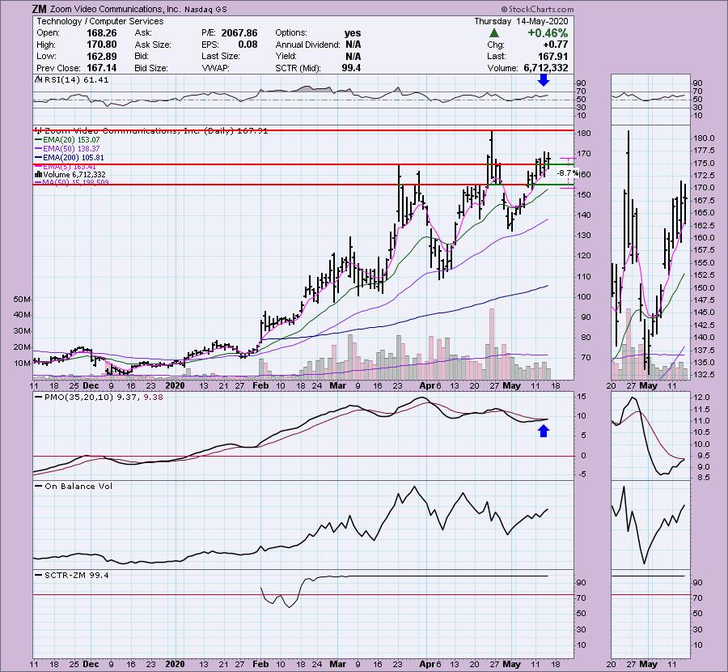Click the Nasdaq GS exchange label
The image size is (728, 672).
[205, 9]
